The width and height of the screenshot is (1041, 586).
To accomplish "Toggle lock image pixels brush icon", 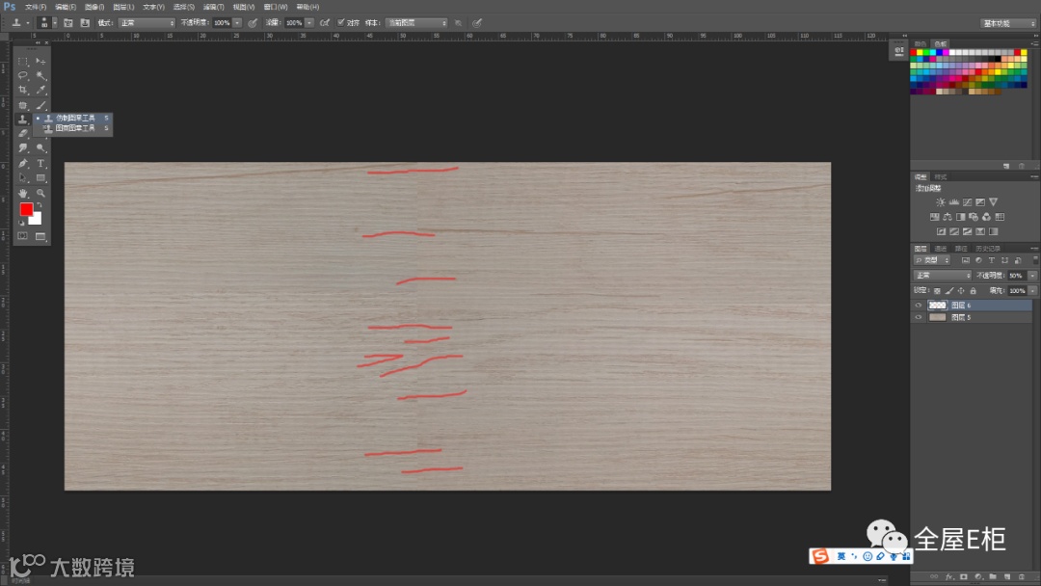I will [949, 291].
